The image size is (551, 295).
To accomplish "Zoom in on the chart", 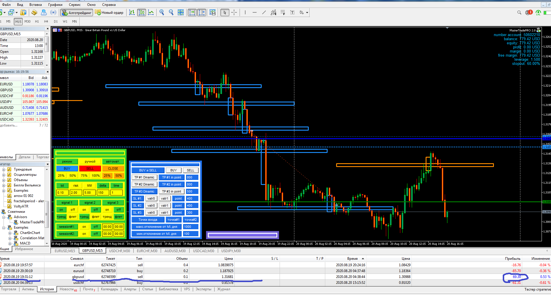I will (162, 12).
